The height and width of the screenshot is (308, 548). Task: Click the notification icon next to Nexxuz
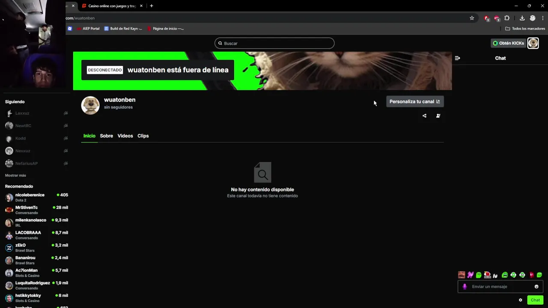66,151
